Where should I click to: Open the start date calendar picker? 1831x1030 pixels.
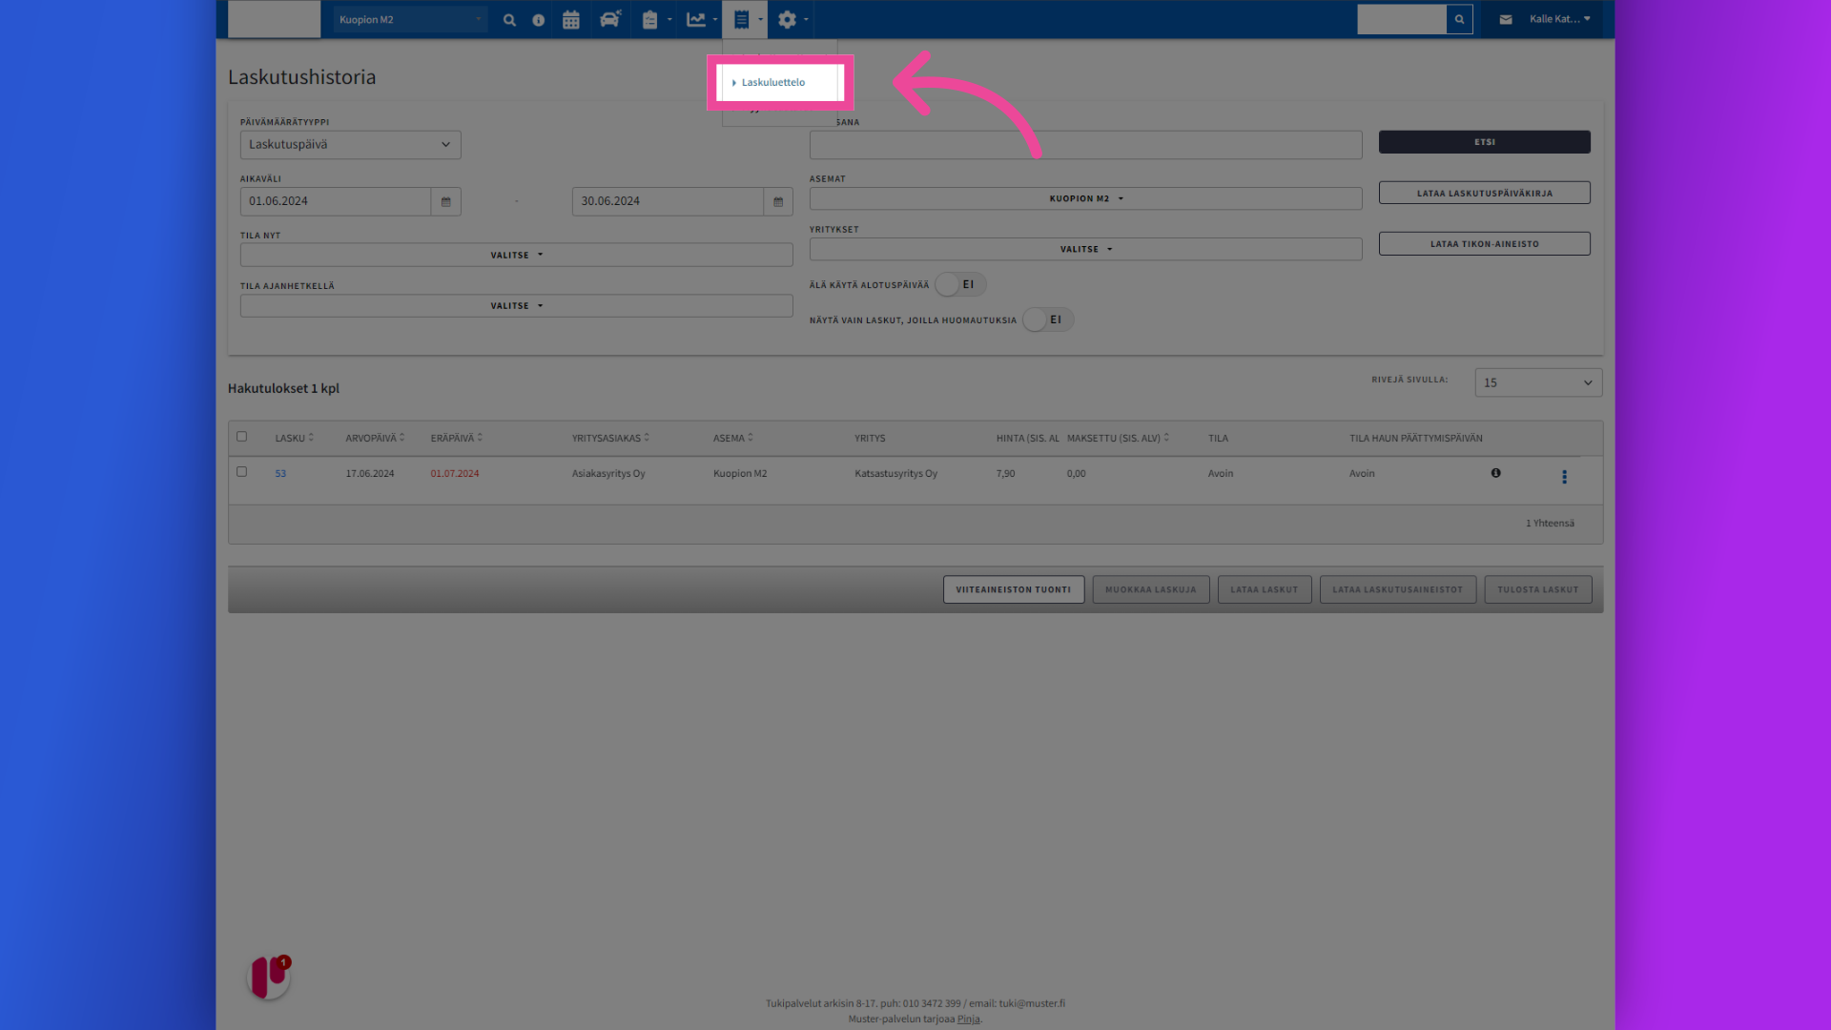[445, 201]
